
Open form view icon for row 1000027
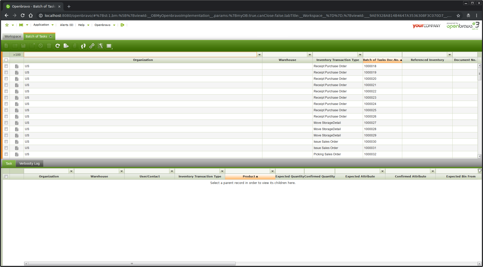[17, 123]
